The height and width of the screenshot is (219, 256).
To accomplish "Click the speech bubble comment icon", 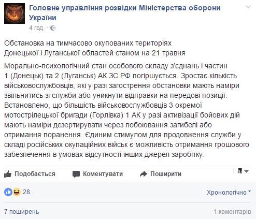I will tap(76, 174).
